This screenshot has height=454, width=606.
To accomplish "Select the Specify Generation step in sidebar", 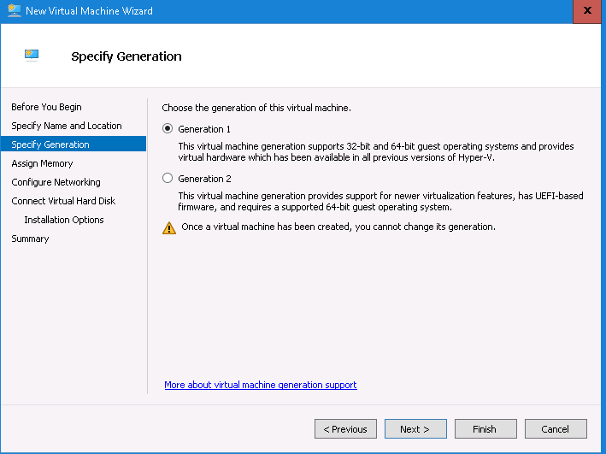I will 50,144.
